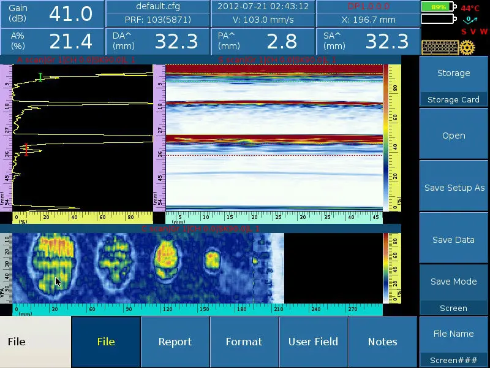490x368 pixels.
Task: Toggle the red S status indicator
Action: click(464, 31)
